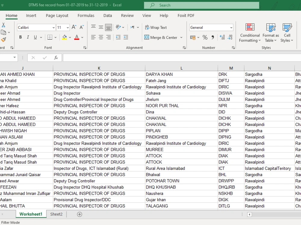This screenshot has width=301, height=225.
Task: Click the Comma Style icon
Action: [213, 37]
